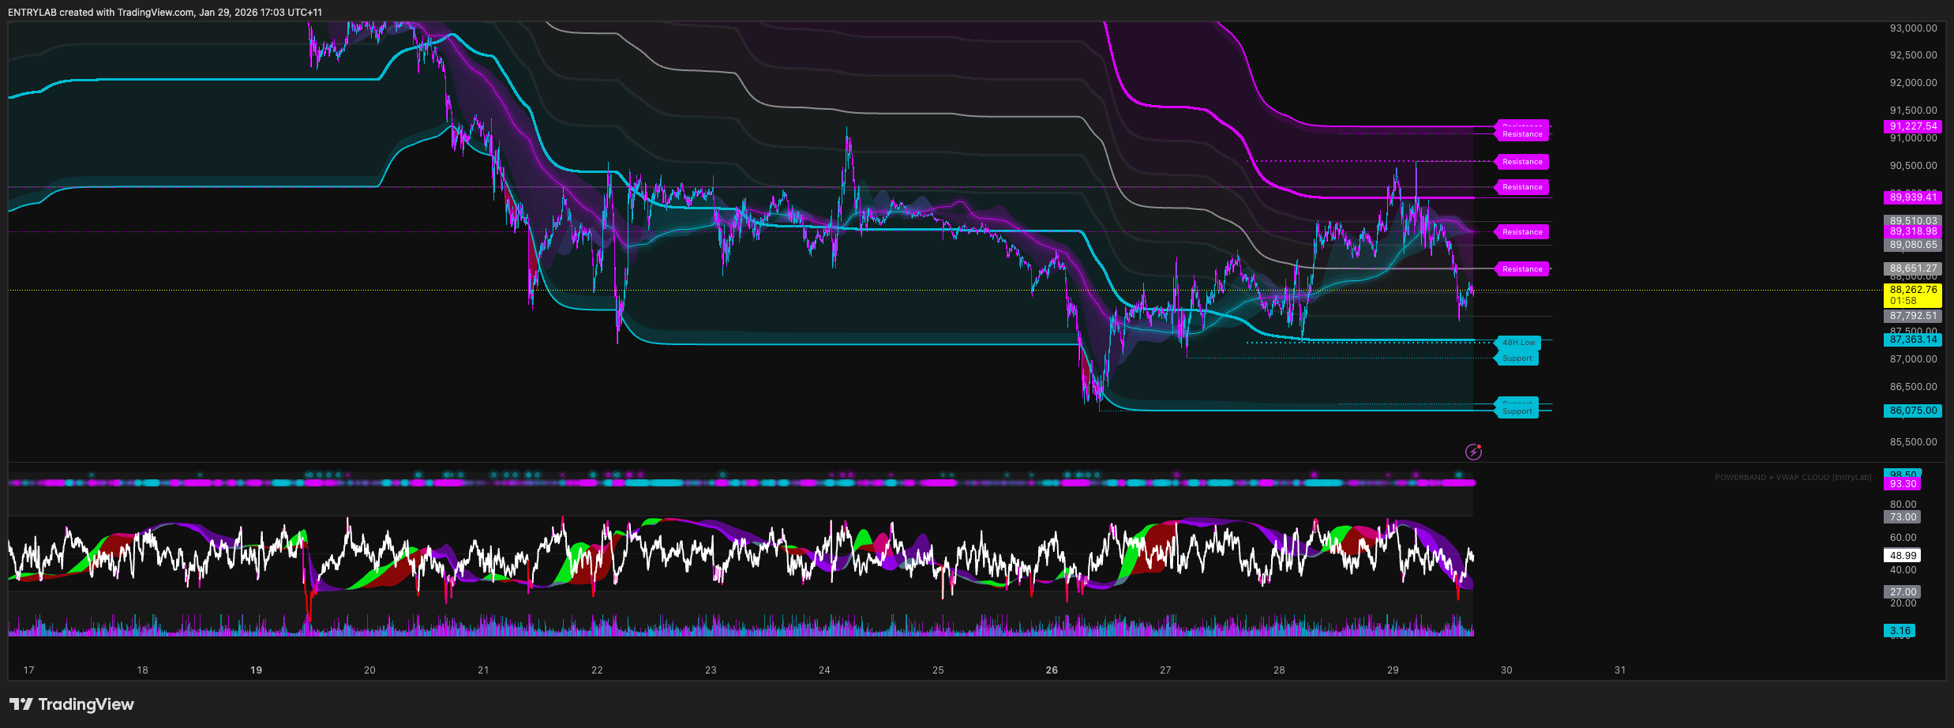This screenshot has width=1954, height=728.
Task: Click the Support tag just below 48H Low
Action: pos(1517,358)
